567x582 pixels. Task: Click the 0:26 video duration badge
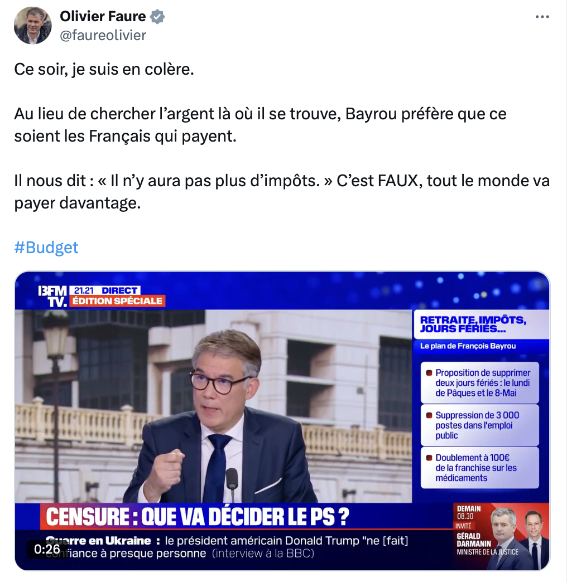(47, 549)
